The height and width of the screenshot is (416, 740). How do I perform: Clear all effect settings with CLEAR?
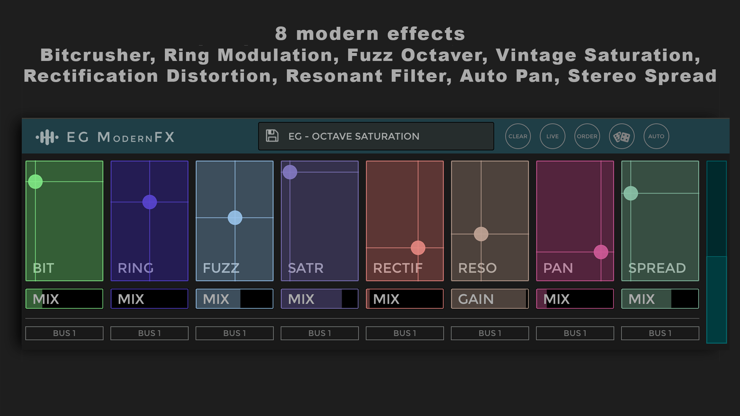point(517,136)
